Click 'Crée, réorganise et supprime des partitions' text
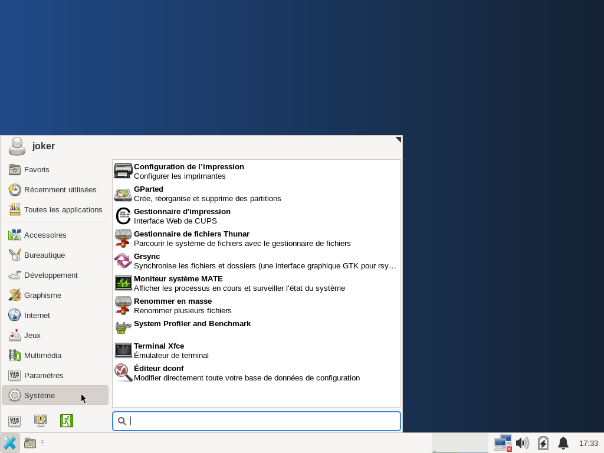Screen dimensions: 604x453 207,199
